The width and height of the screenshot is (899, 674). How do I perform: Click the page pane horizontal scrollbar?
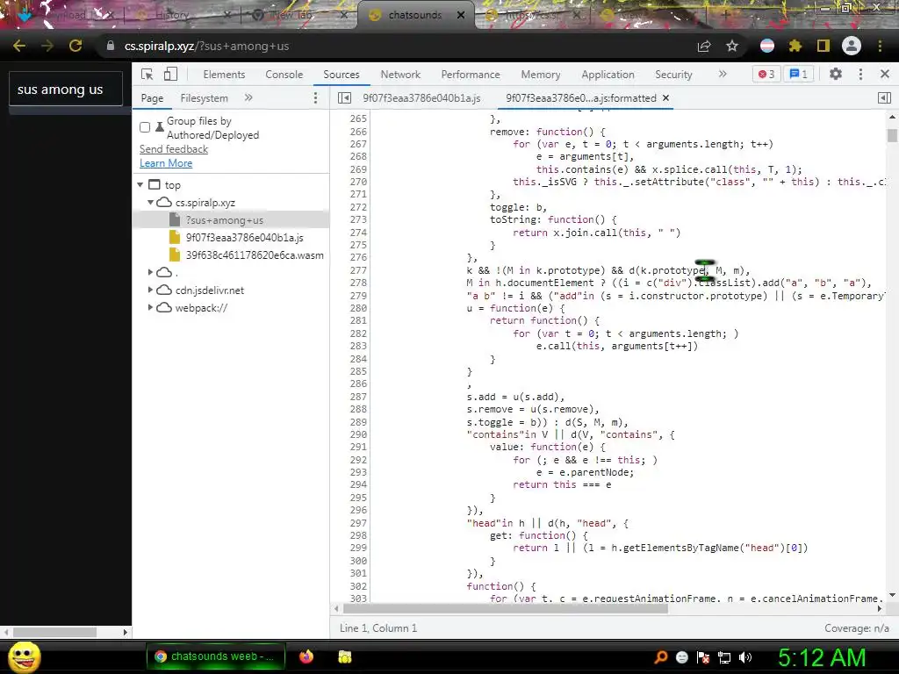coord(55,632)
